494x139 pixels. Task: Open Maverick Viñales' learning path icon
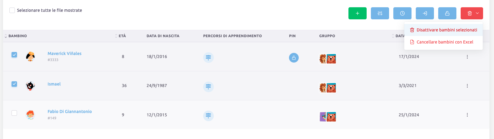[208, 57]
